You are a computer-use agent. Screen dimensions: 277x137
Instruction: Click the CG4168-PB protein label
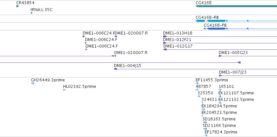[215, 25]
